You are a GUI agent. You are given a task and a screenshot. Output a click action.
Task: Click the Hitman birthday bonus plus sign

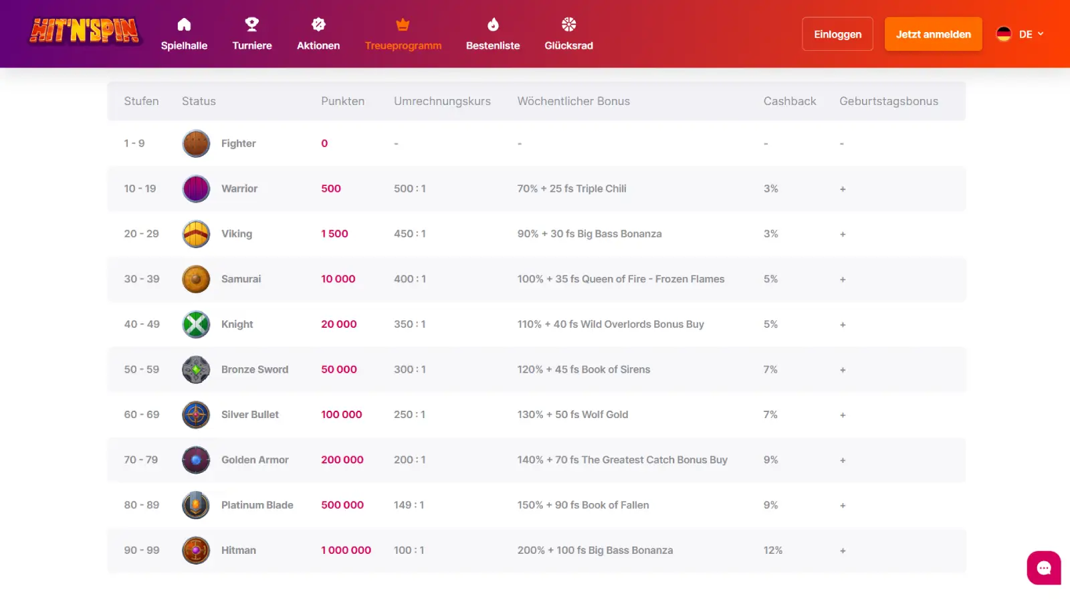point(843,550)
